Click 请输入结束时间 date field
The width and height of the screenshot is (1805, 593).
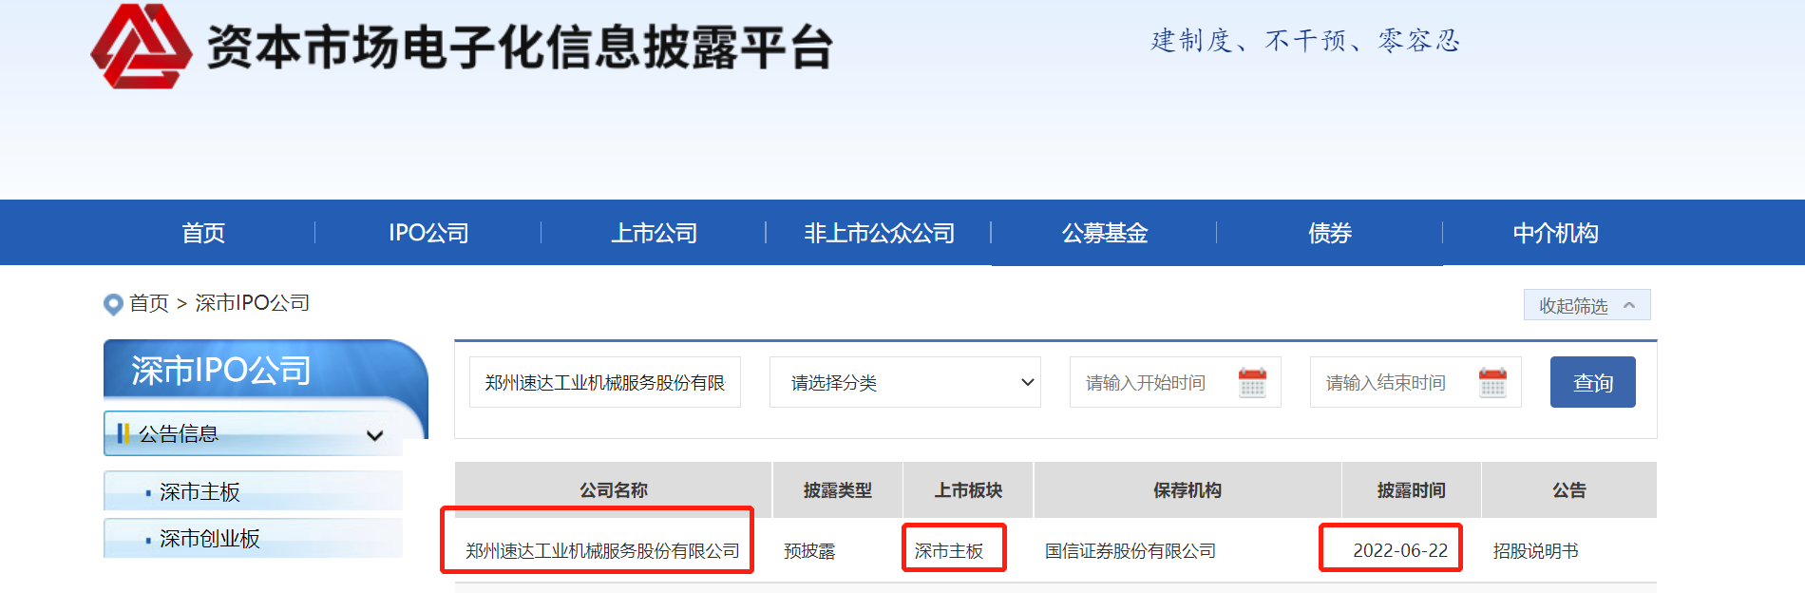pyautogui.click(x=1415, y=382)
